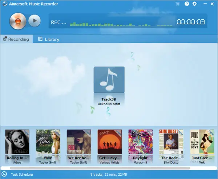
Task: Click the Aimersoft app logo icon
Action: [5, 4]
